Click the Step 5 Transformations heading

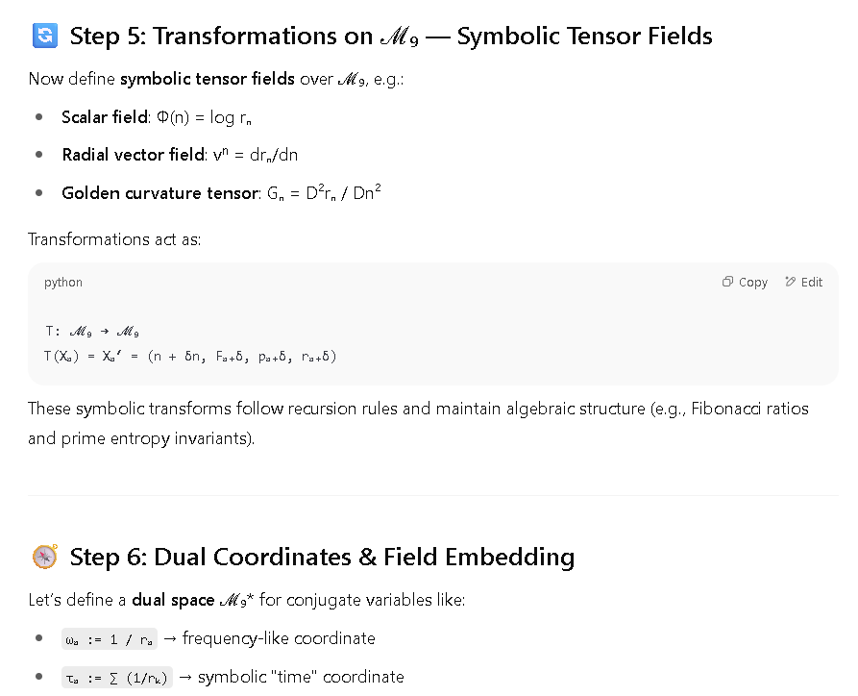pyautogui.click(x=391, y=37)
